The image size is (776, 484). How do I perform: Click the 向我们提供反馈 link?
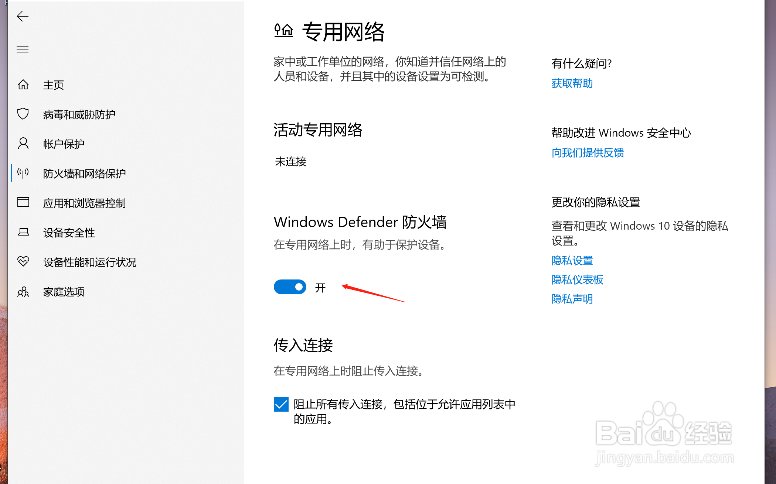pos(588,153)
